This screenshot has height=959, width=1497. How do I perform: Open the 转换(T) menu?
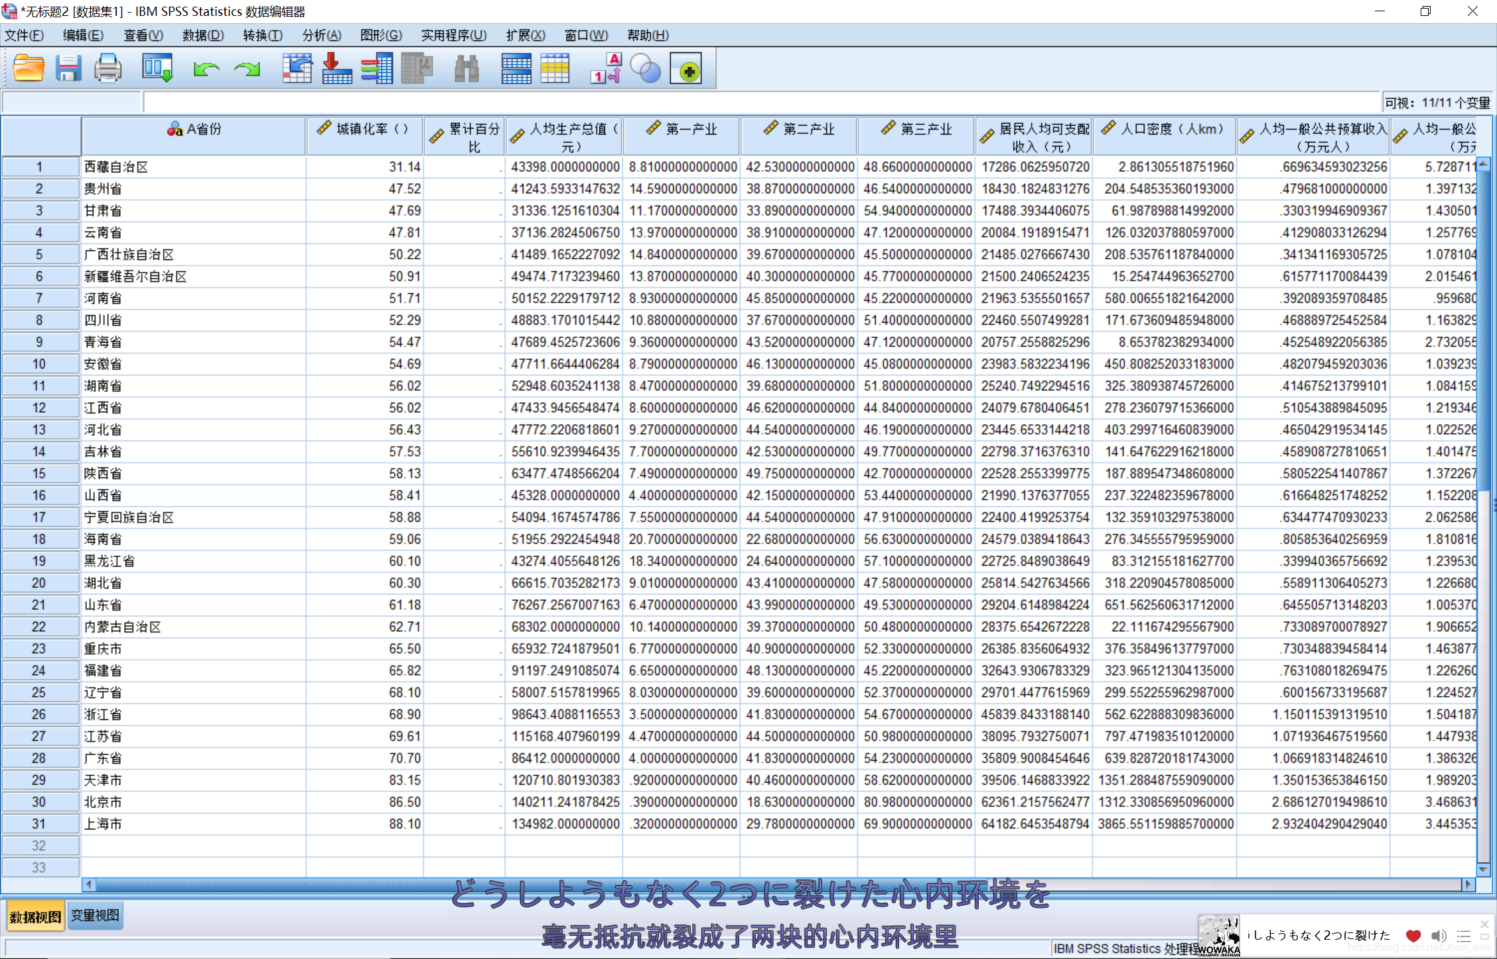click(263, 35)
